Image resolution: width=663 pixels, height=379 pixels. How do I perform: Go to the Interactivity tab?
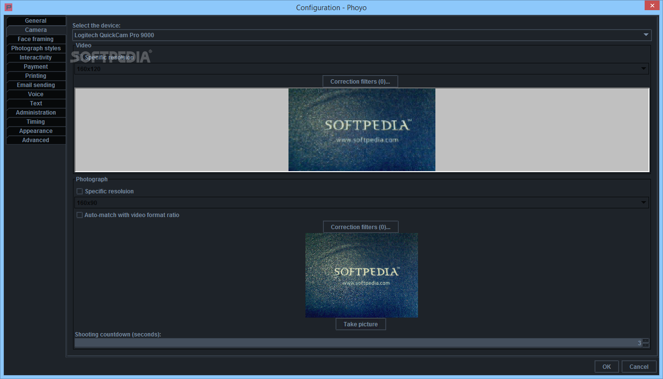[36, 58]
